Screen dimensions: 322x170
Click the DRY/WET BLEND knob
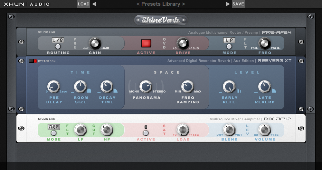(x=229, y=130)
